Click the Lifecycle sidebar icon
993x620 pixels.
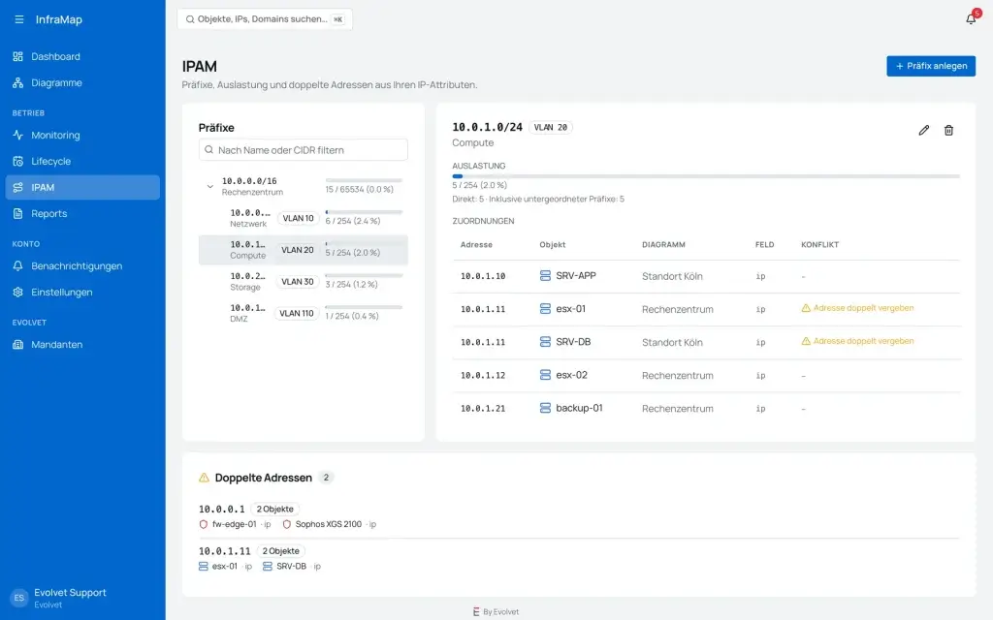17,162
